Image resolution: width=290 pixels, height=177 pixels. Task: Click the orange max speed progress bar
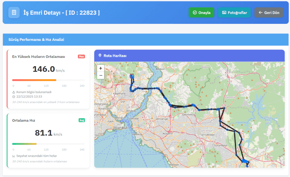34,80
